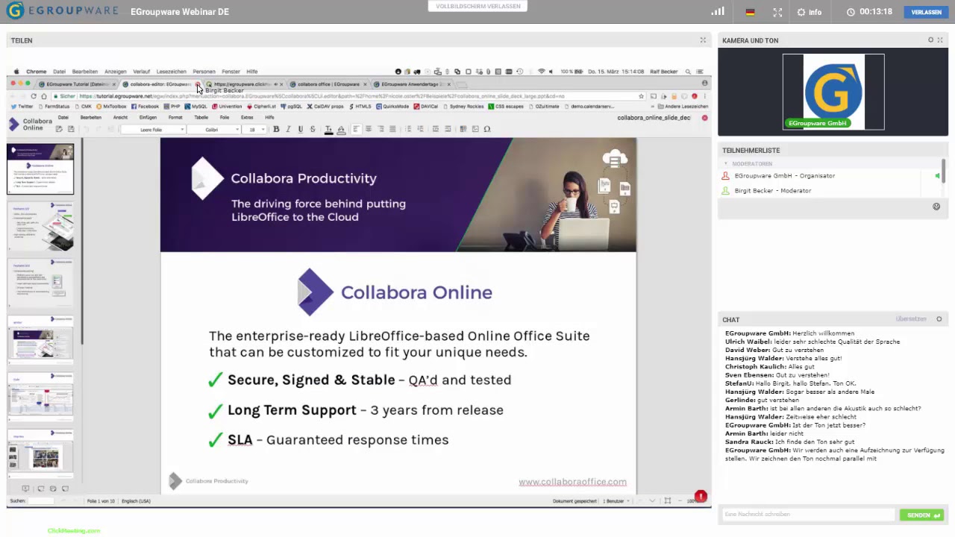The width and height of the screenshot is (955, 537).
Task: Toggle Underline formatting
Action: 301,129
